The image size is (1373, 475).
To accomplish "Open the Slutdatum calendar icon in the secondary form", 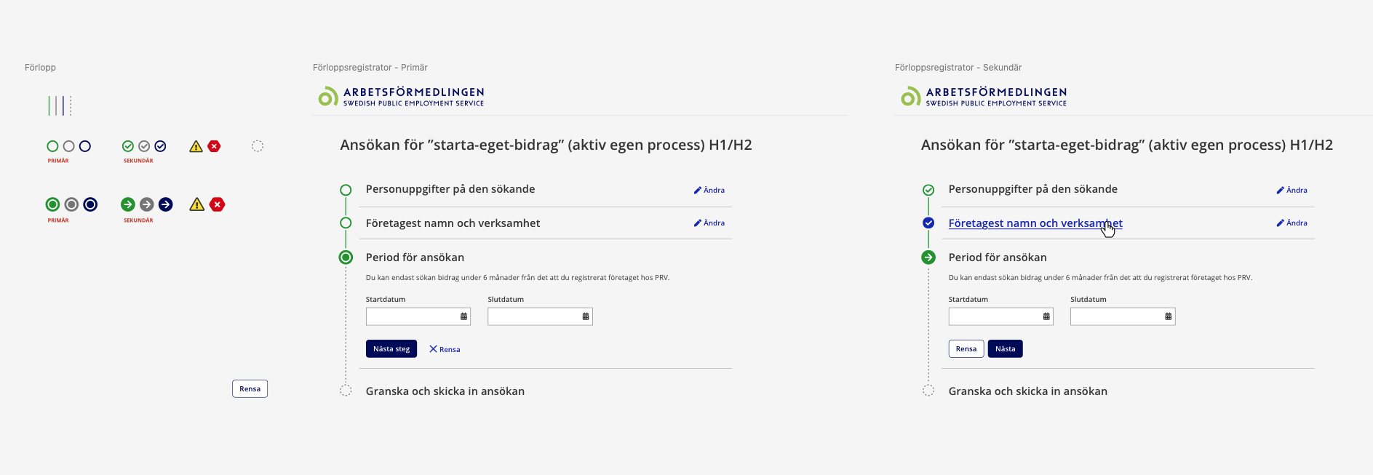I will [x=1169, y=316].
